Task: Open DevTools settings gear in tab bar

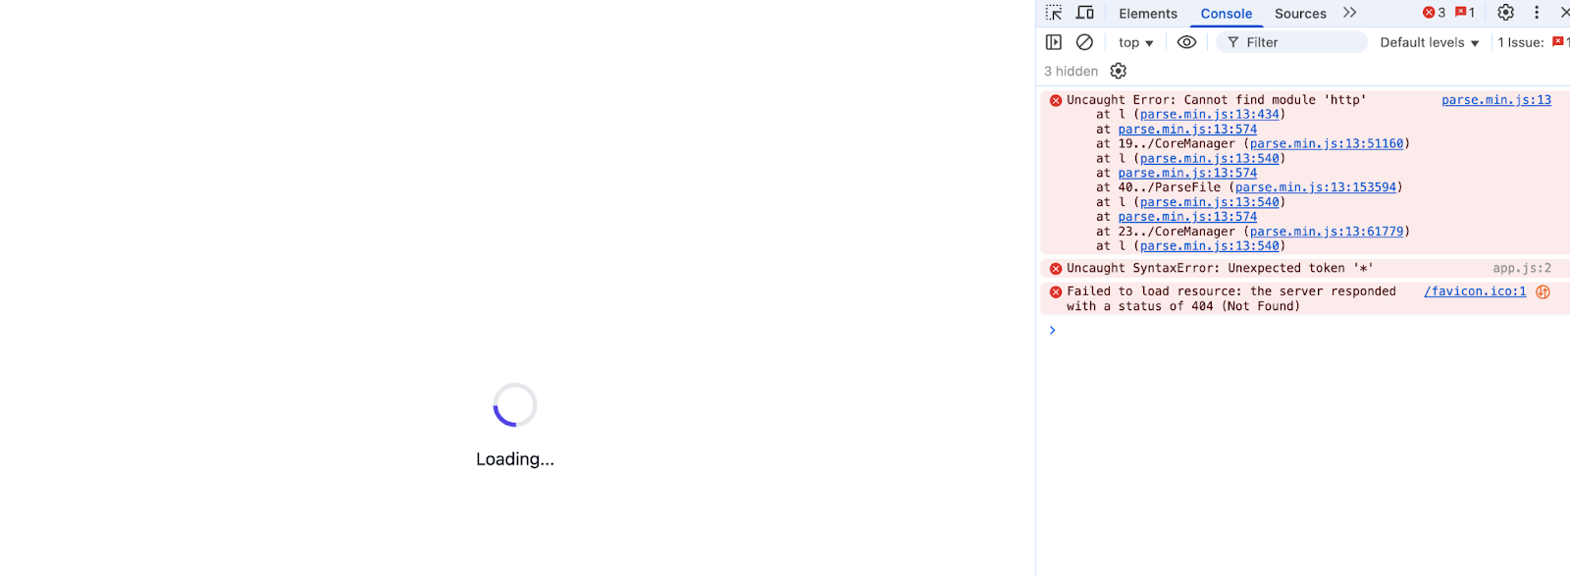Action: pyautogui.click(x=1505, y=13)
